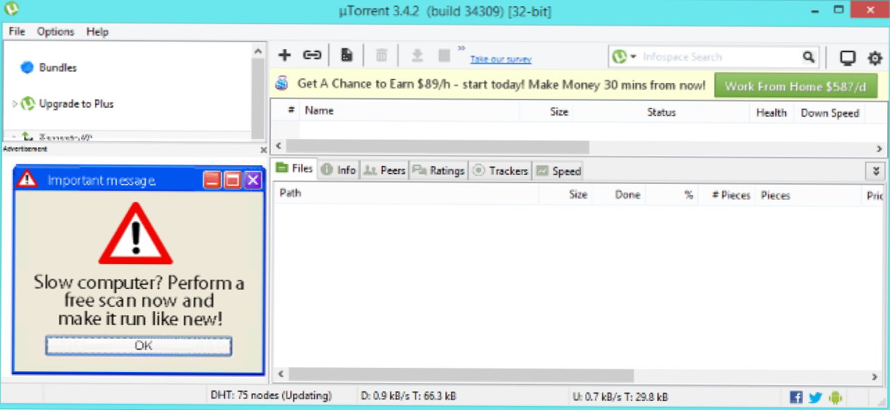
Task: Click the ad's fake close X button
Action: [x=253, y=180]
